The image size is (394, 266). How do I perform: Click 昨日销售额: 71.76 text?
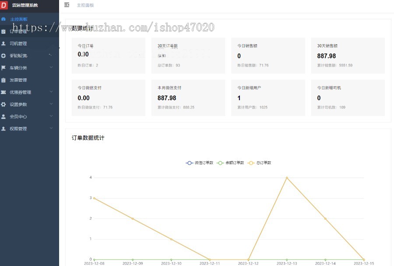tap(253, 65)
